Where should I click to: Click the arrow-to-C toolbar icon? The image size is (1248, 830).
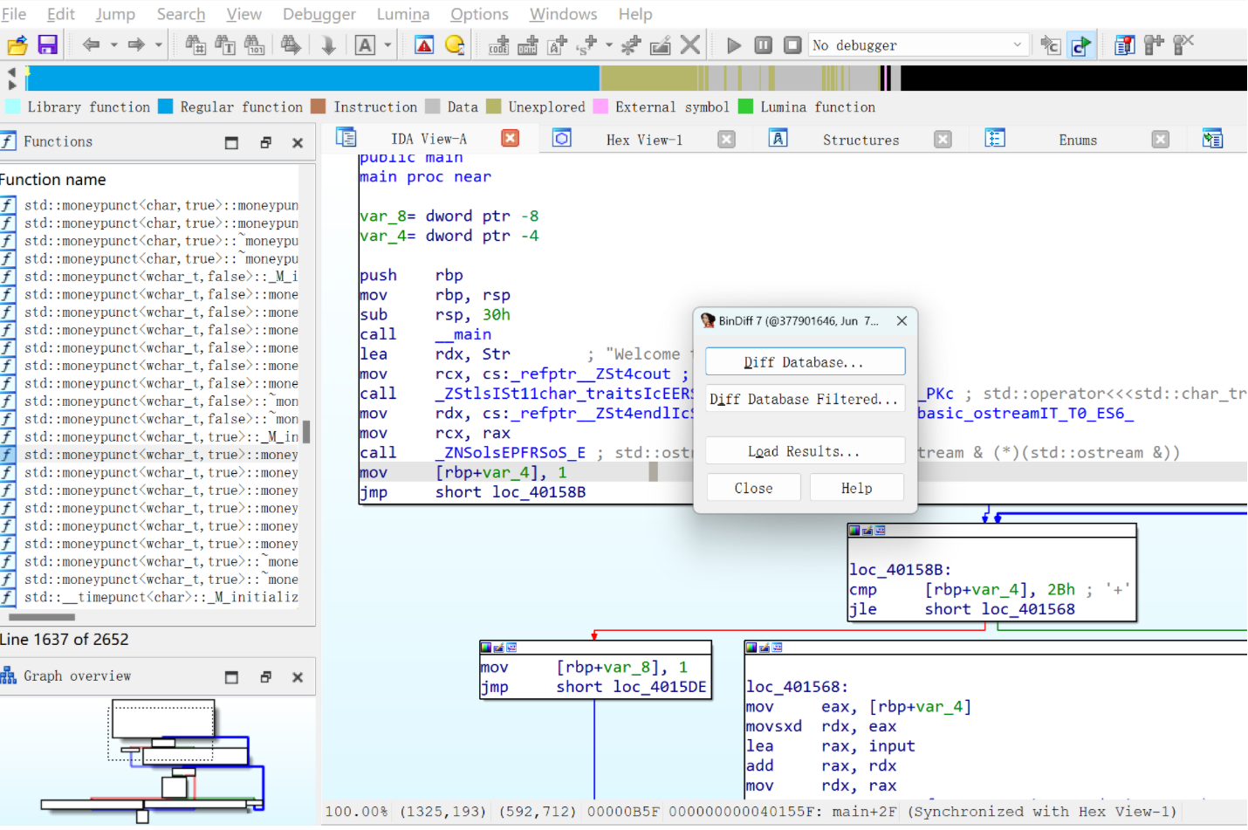(1051, 45)
